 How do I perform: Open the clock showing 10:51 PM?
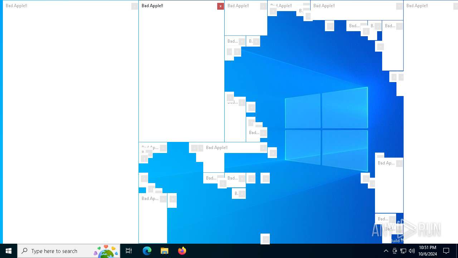(x=428, y=251)
